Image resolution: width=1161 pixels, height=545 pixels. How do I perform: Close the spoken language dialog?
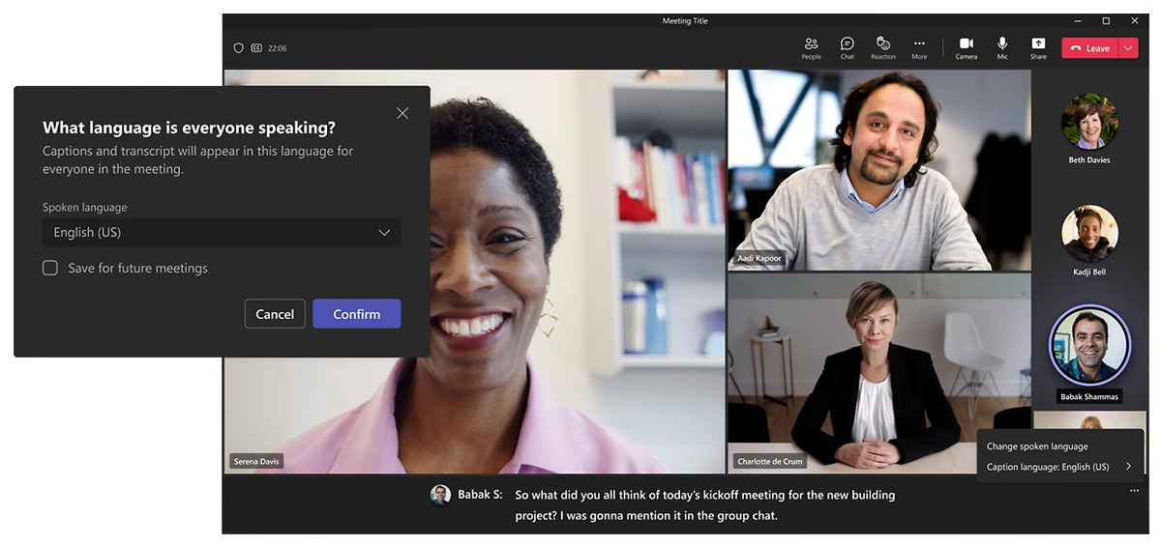[402, 113]
